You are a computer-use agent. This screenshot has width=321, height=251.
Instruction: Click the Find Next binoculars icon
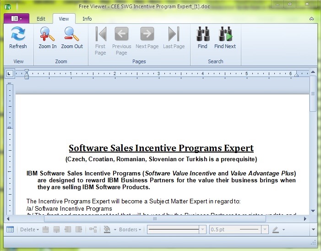[x=225, y=34]
